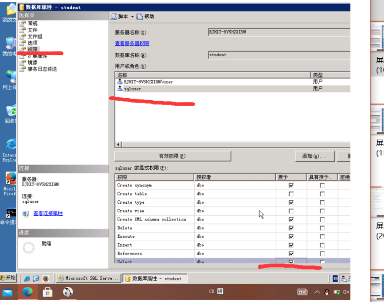Screen dimensions: 384x302
Task: Switch to 数据库属性 - student taskbar button
Action: 155,278
